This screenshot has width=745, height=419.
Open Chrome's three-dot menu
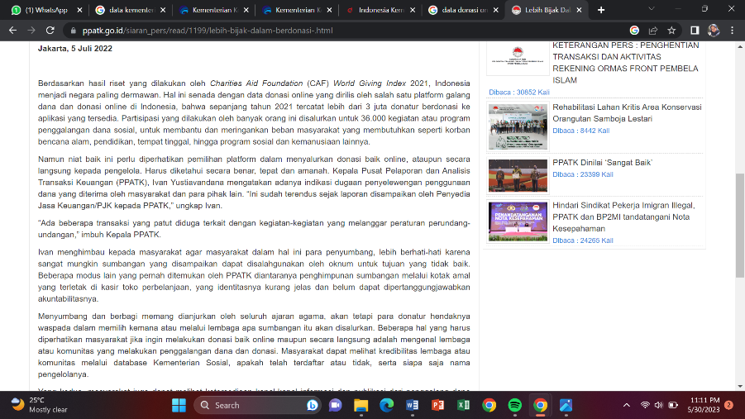pos(732,30)
